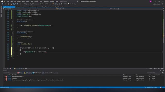
Task: Click the bookmark toggle toolbar icon
Action: (69, 4)
